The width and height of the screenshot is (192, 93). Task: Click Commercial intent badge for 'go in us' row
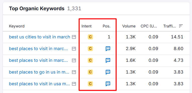click(x=90, y=72)
